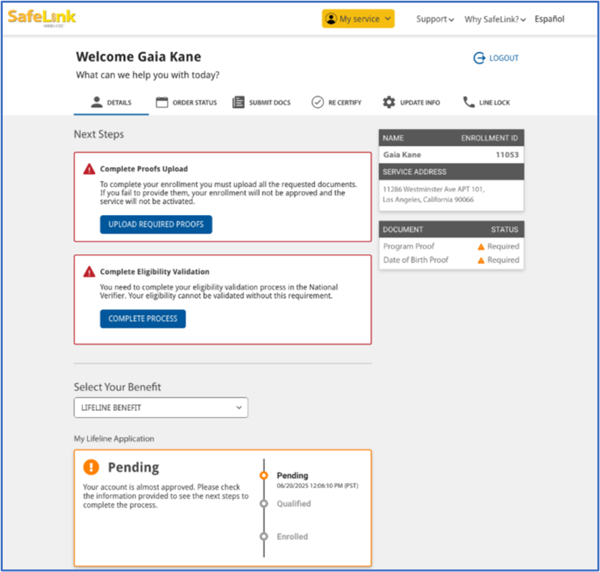600x572 pixels.
Task: Click the My Lifeline Application label
Action: coord(114,438)
